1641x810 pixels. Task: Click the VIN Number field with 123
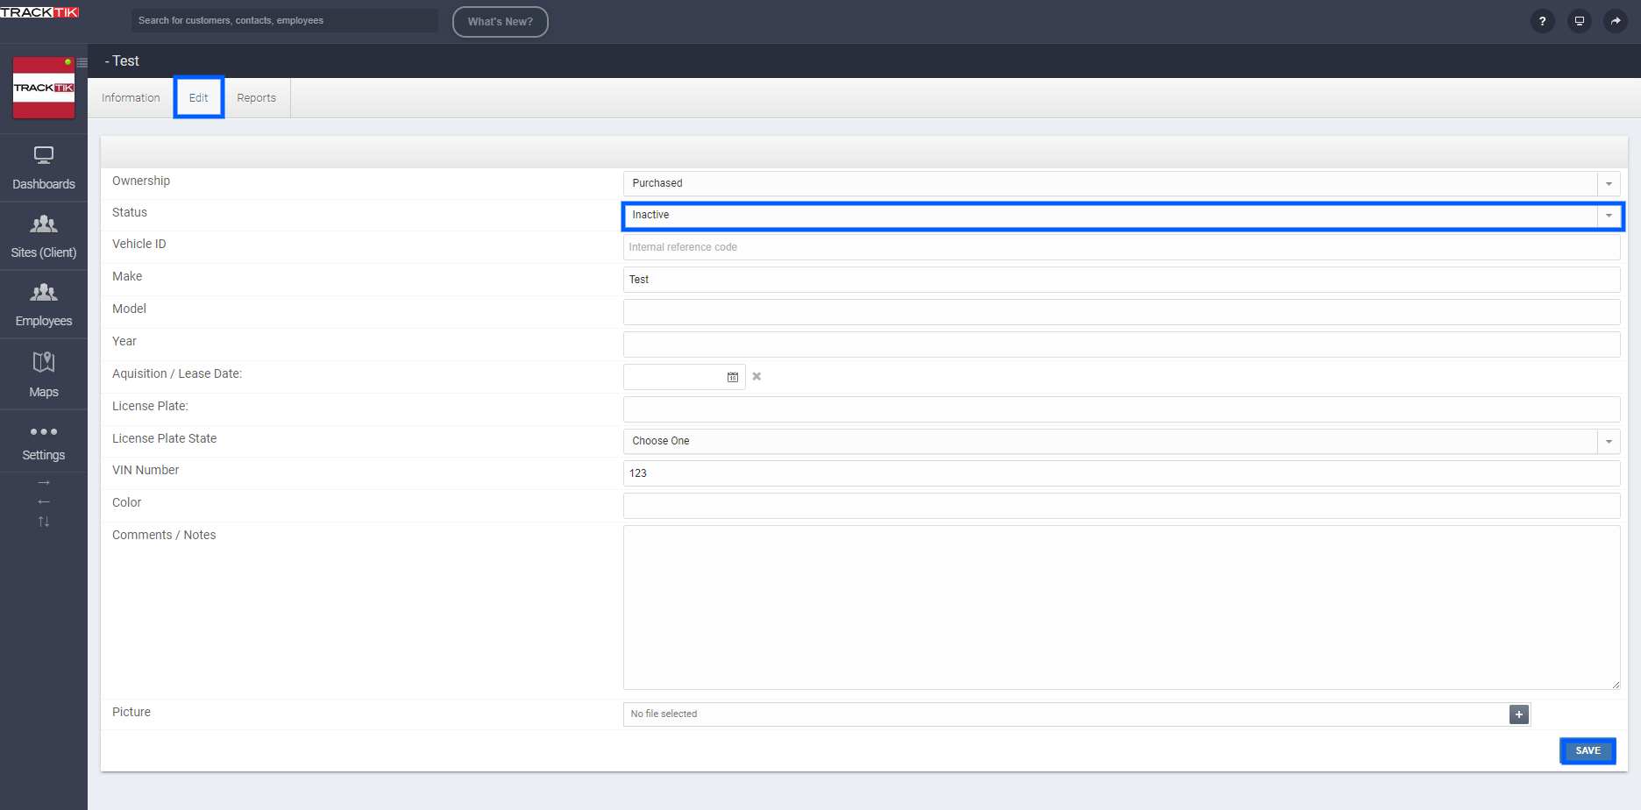point(1122,473)
